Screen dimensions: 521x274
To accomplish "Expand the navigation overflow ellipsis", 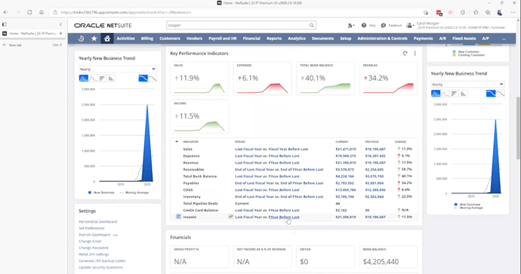I will (x=504, y=38).
